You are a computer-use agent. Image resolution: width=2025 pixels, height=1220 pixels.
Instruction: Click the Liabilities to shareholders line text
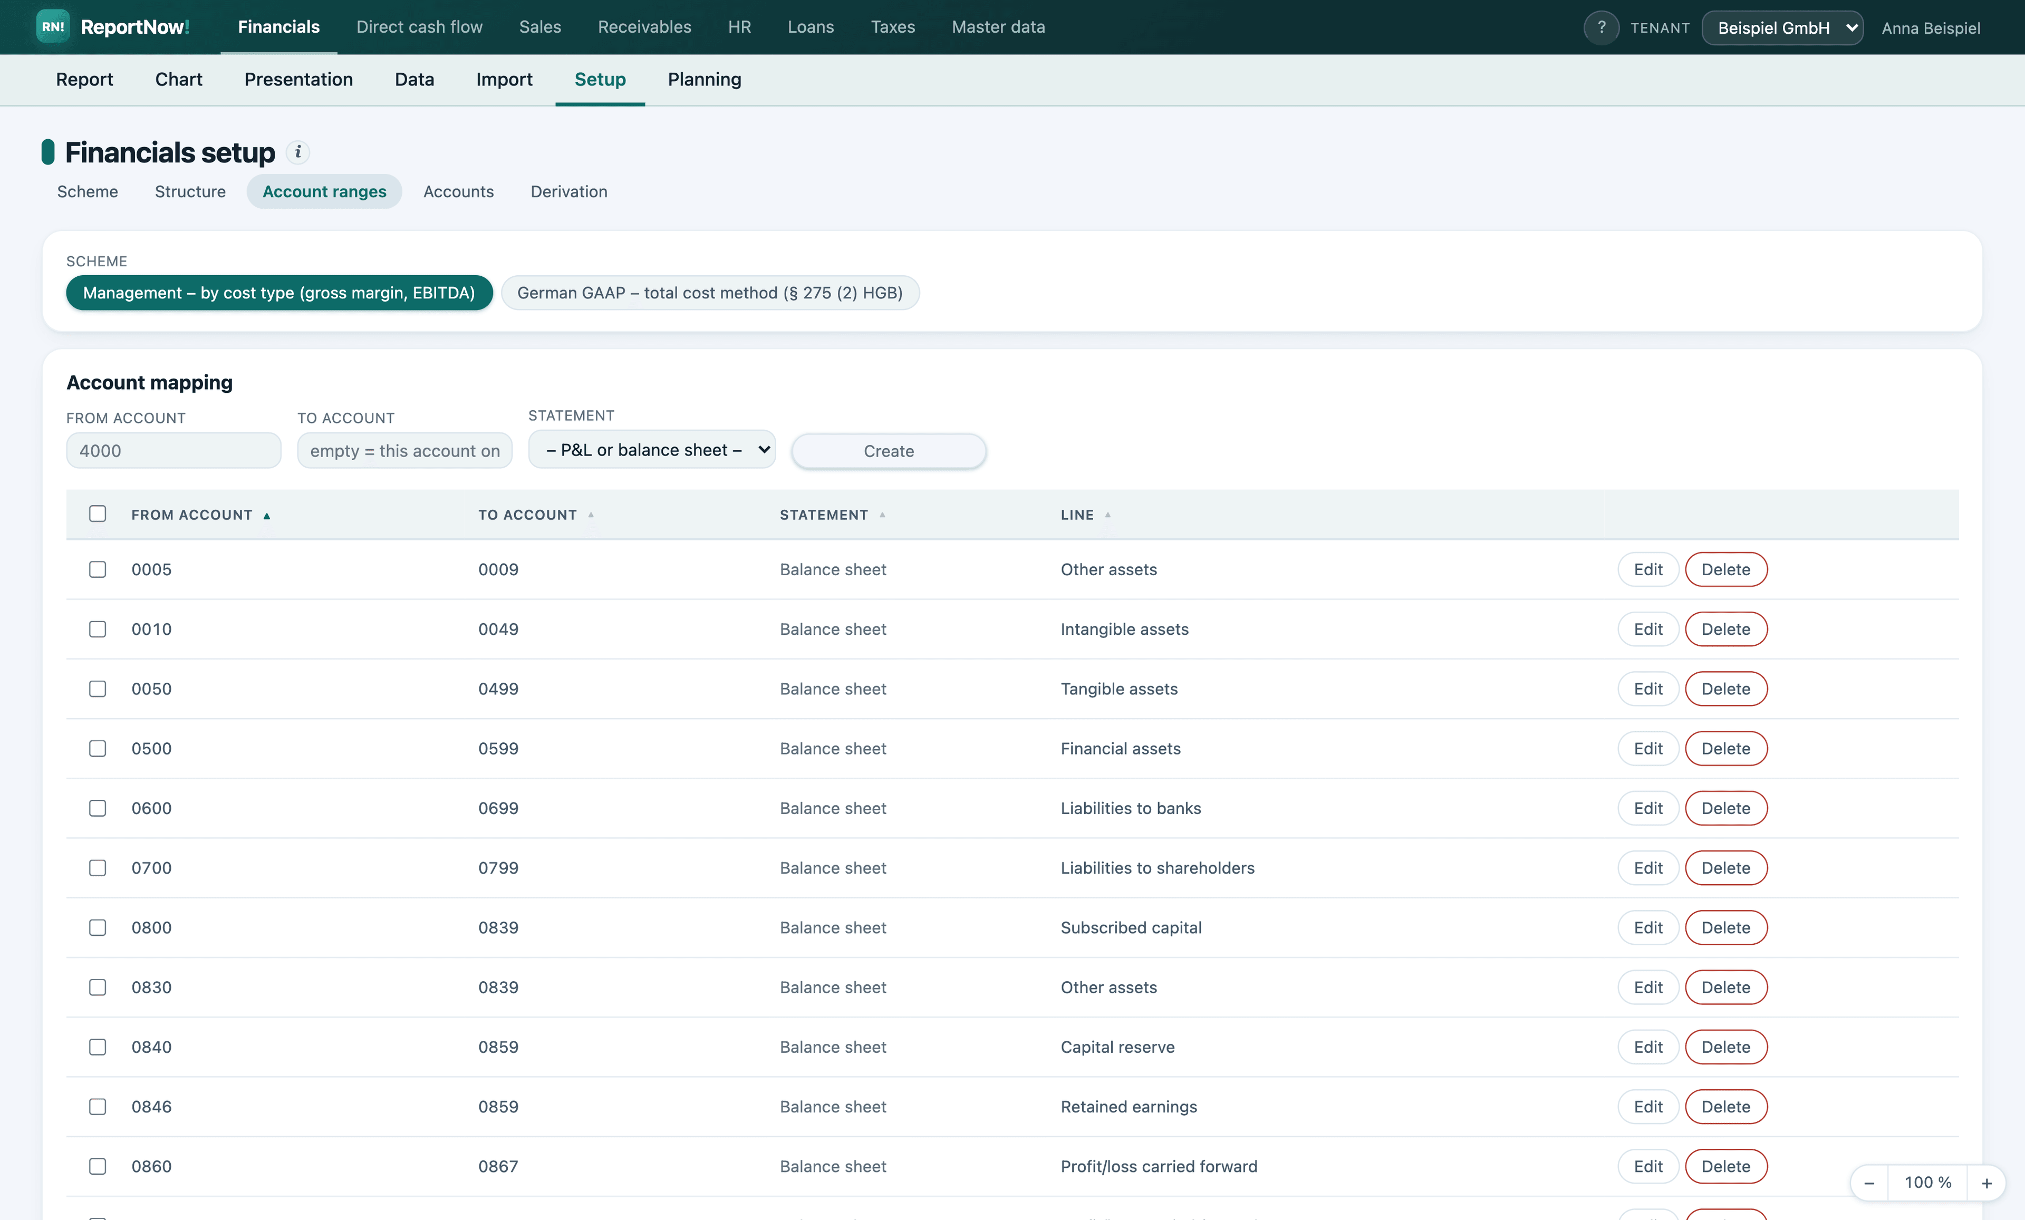(1157, 868)
